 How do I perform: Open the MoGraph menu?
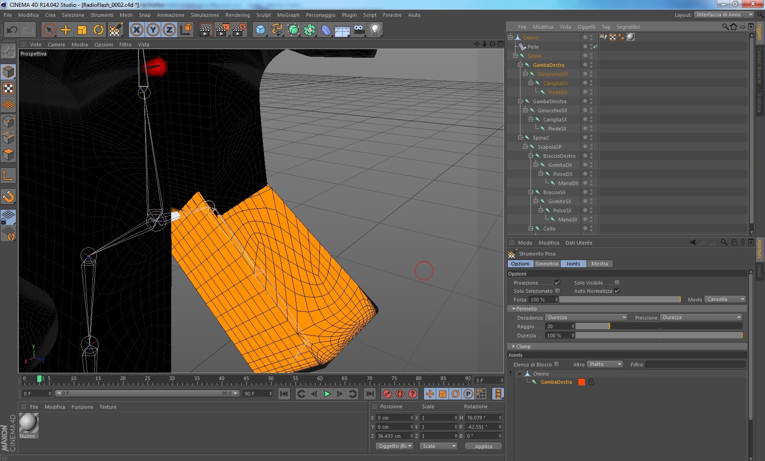288,15
